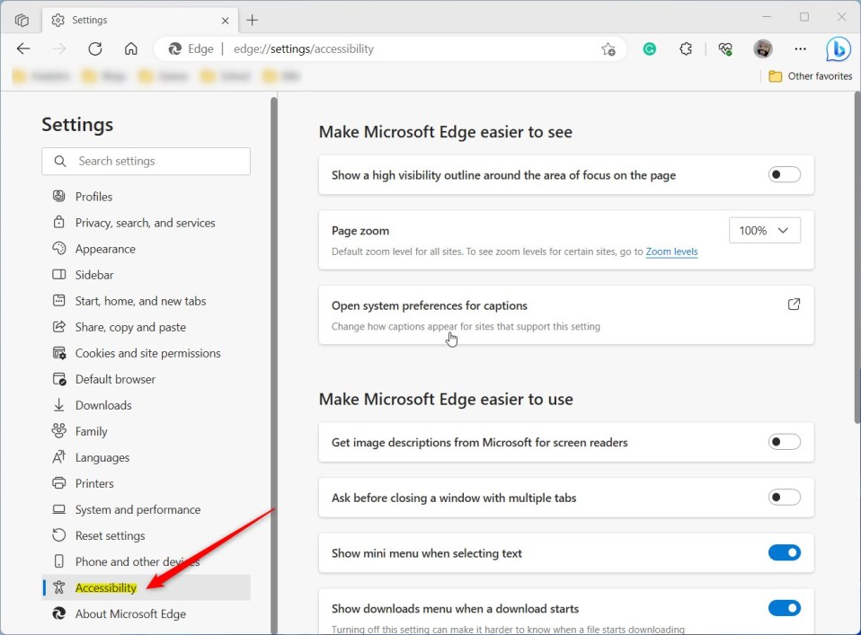
Task: Open the Page zoom 100% dropdown
Action: (764, 231)
